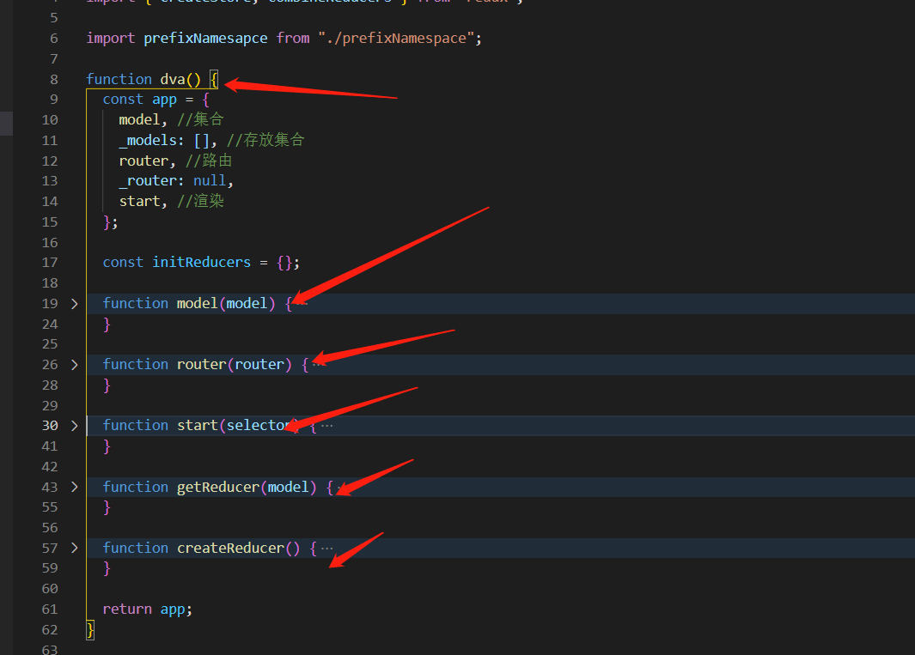This screenshot has height=655, width=915.
Task: Click the _models property on line 11
Action: tap(148, 141)
